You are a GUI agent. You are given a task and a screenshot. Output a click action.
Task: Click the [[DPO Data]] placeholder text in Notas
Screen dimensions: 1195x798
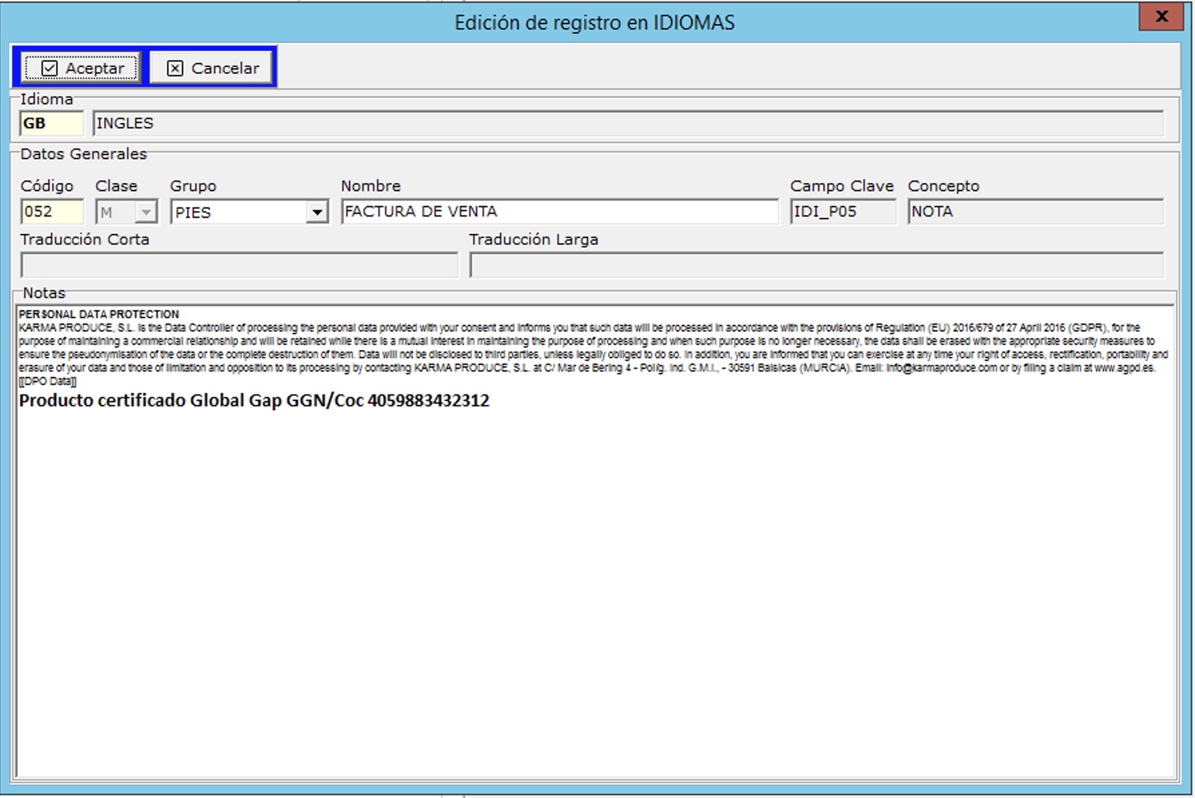pyautogui.click(x=47, y=382)
